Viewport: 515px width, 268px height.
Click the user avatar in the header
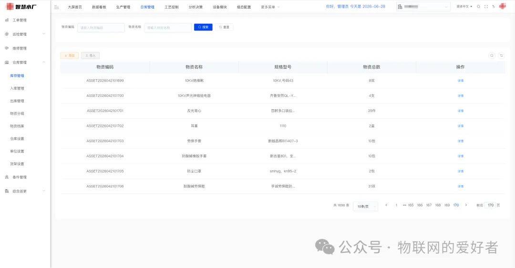pyautogui.click(x=503, y=6)
